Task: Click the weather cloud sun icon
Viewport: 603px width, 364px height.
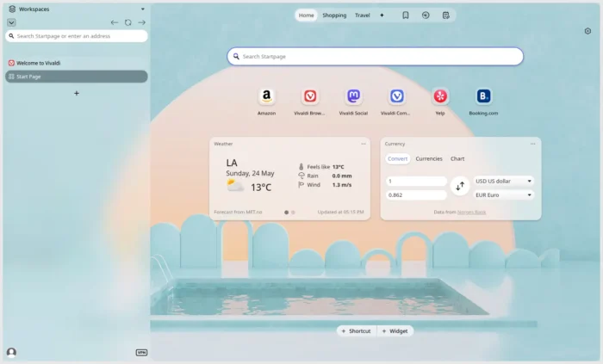Action: (235, 186)
